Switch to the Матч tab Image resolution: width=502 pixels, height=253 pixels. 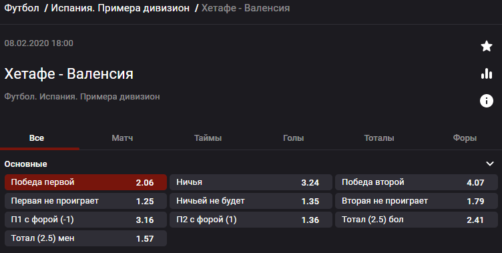(x=122, y=138)
